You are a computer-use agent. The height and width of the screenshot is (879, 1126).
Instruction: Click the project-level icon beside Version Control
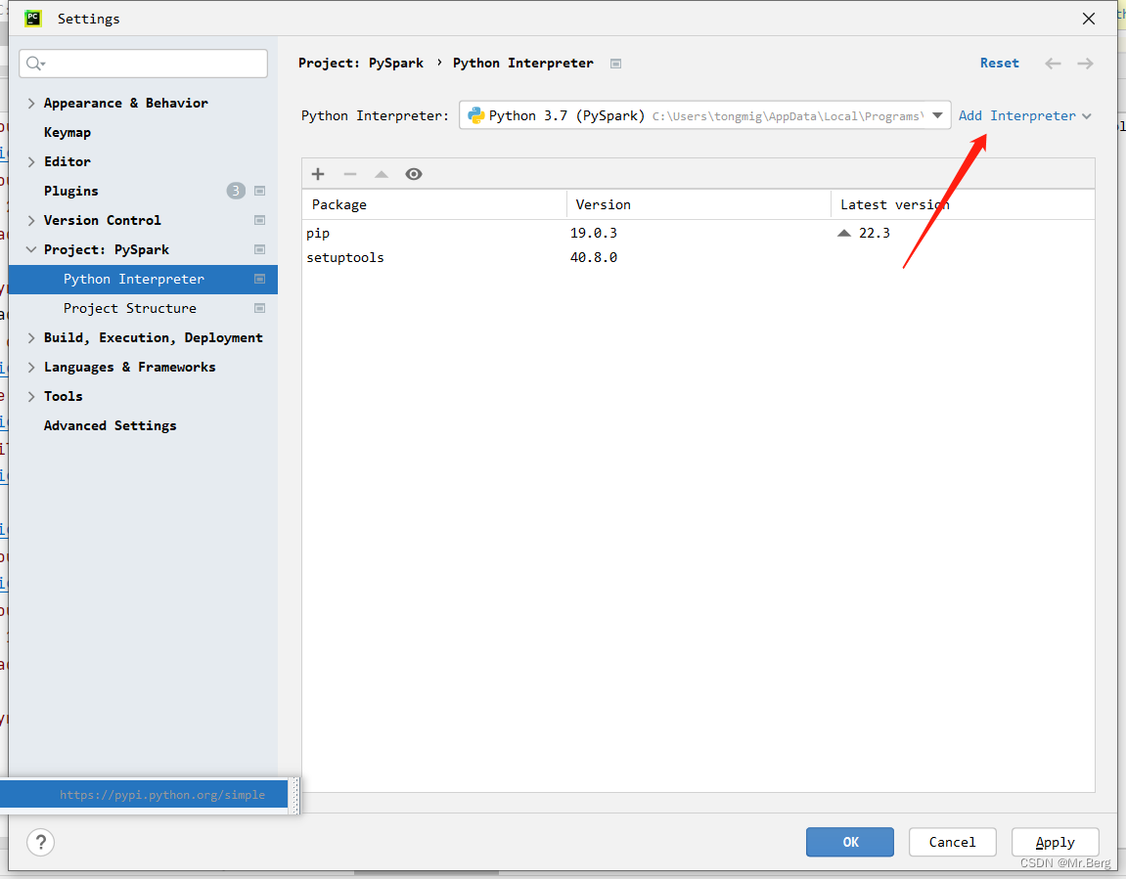click(x=260, y=220)
